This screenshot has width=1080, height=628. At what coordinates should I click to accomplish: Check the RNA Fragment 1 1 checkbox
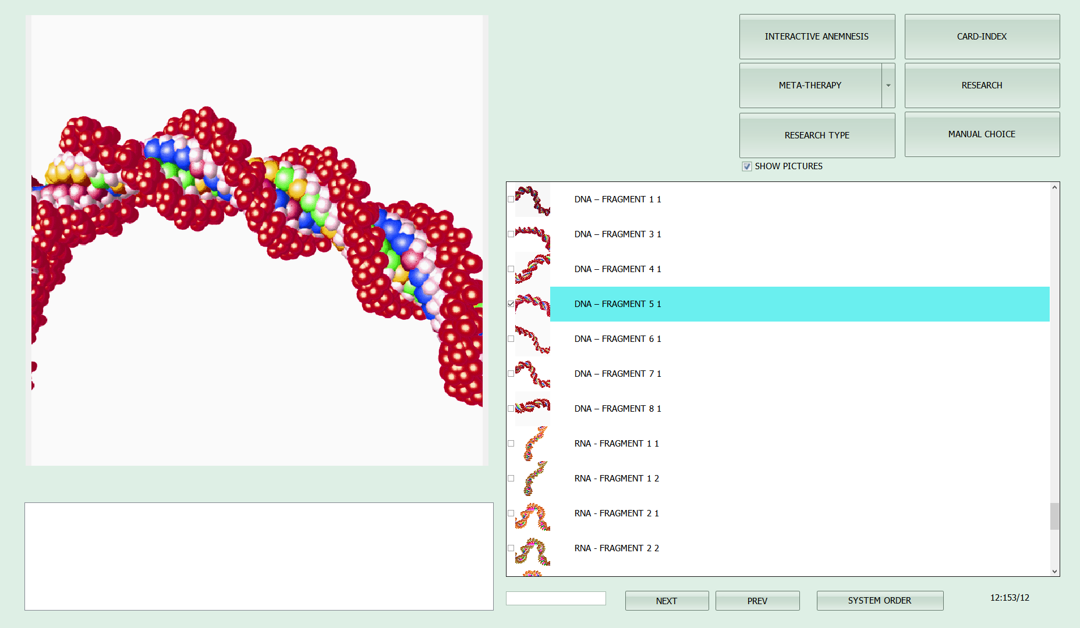tap(511, 444)
